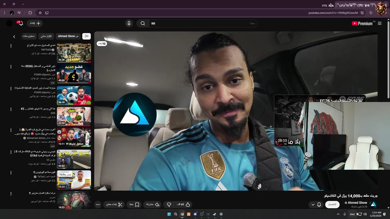Screen dimensions: 390x219
Task: Open the Mohamad Adnan thumbnail 15:11
Action: (74, 137)
